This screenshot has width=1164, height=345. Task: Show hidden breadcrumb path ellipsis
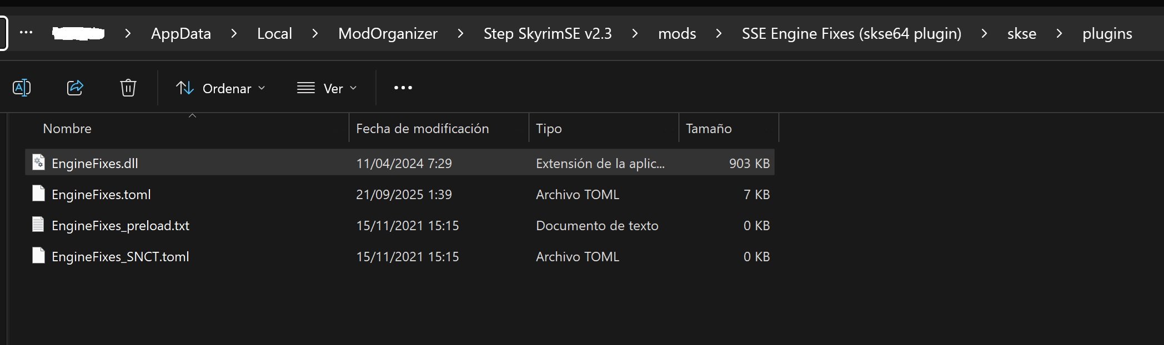pos(26,33)
